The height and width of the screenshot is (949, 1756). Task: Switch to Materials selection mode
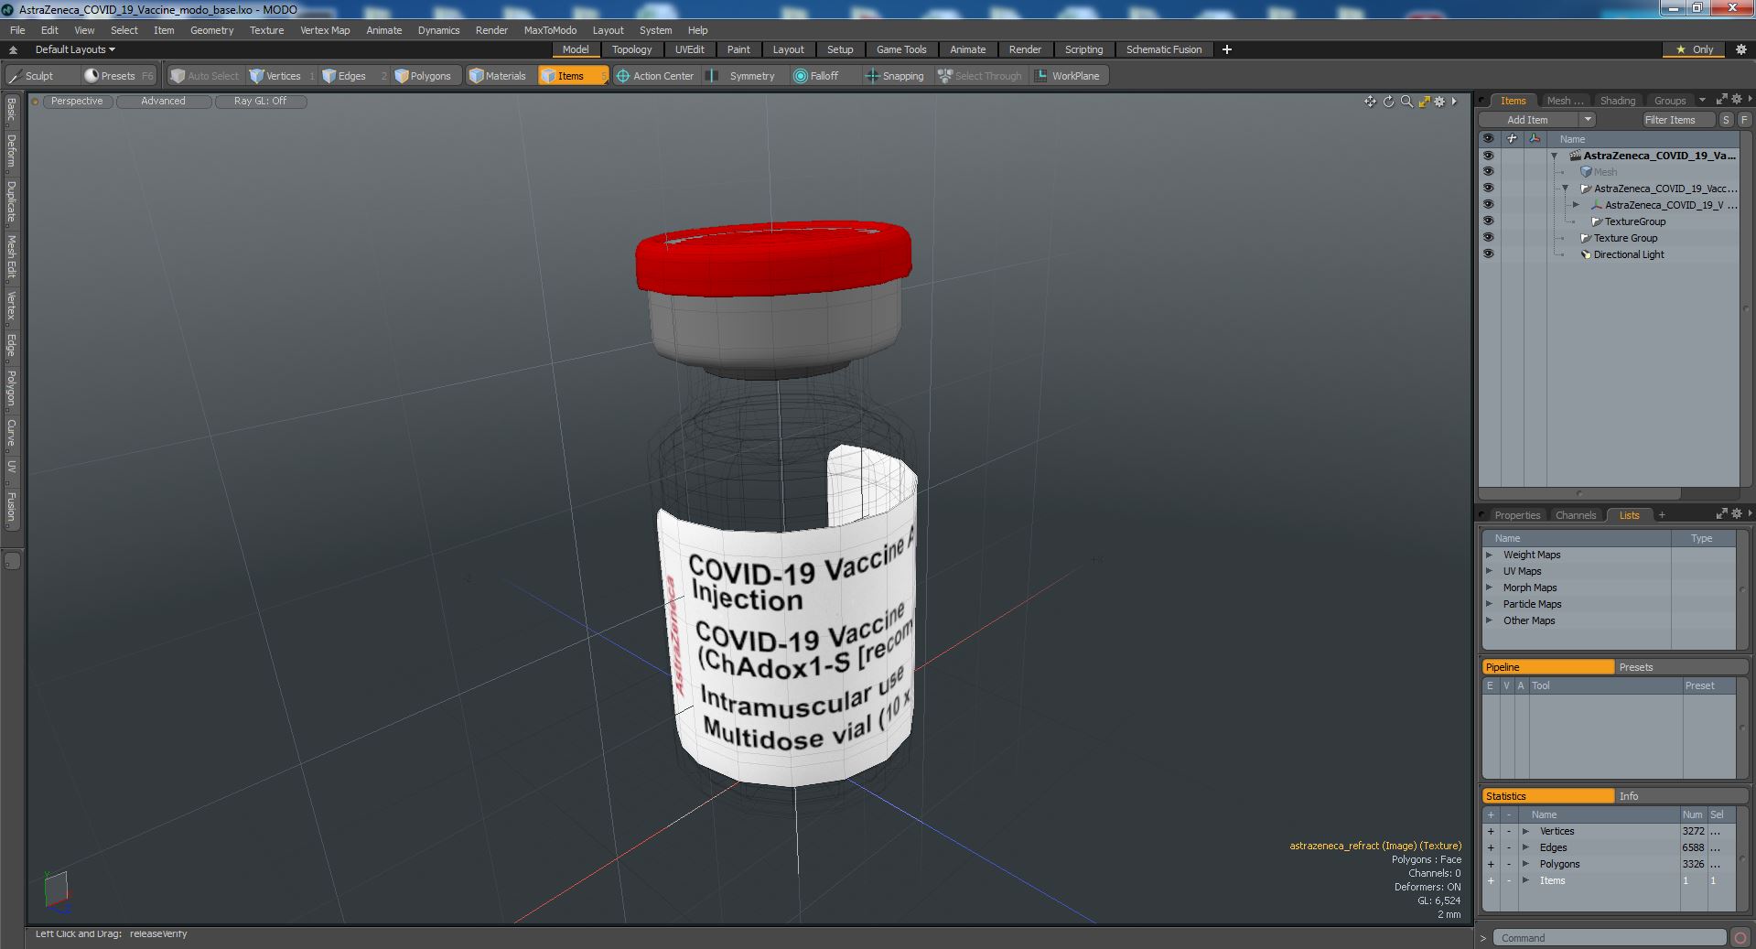point(498,76)
